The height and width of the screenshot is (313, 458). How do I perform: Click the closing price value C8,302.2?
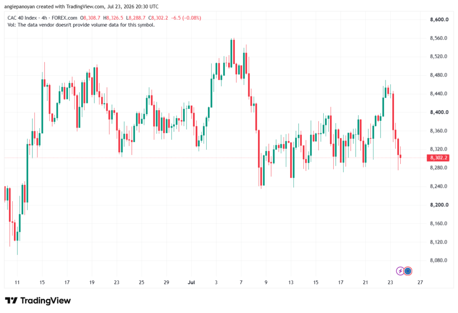(x=158, y=18)
